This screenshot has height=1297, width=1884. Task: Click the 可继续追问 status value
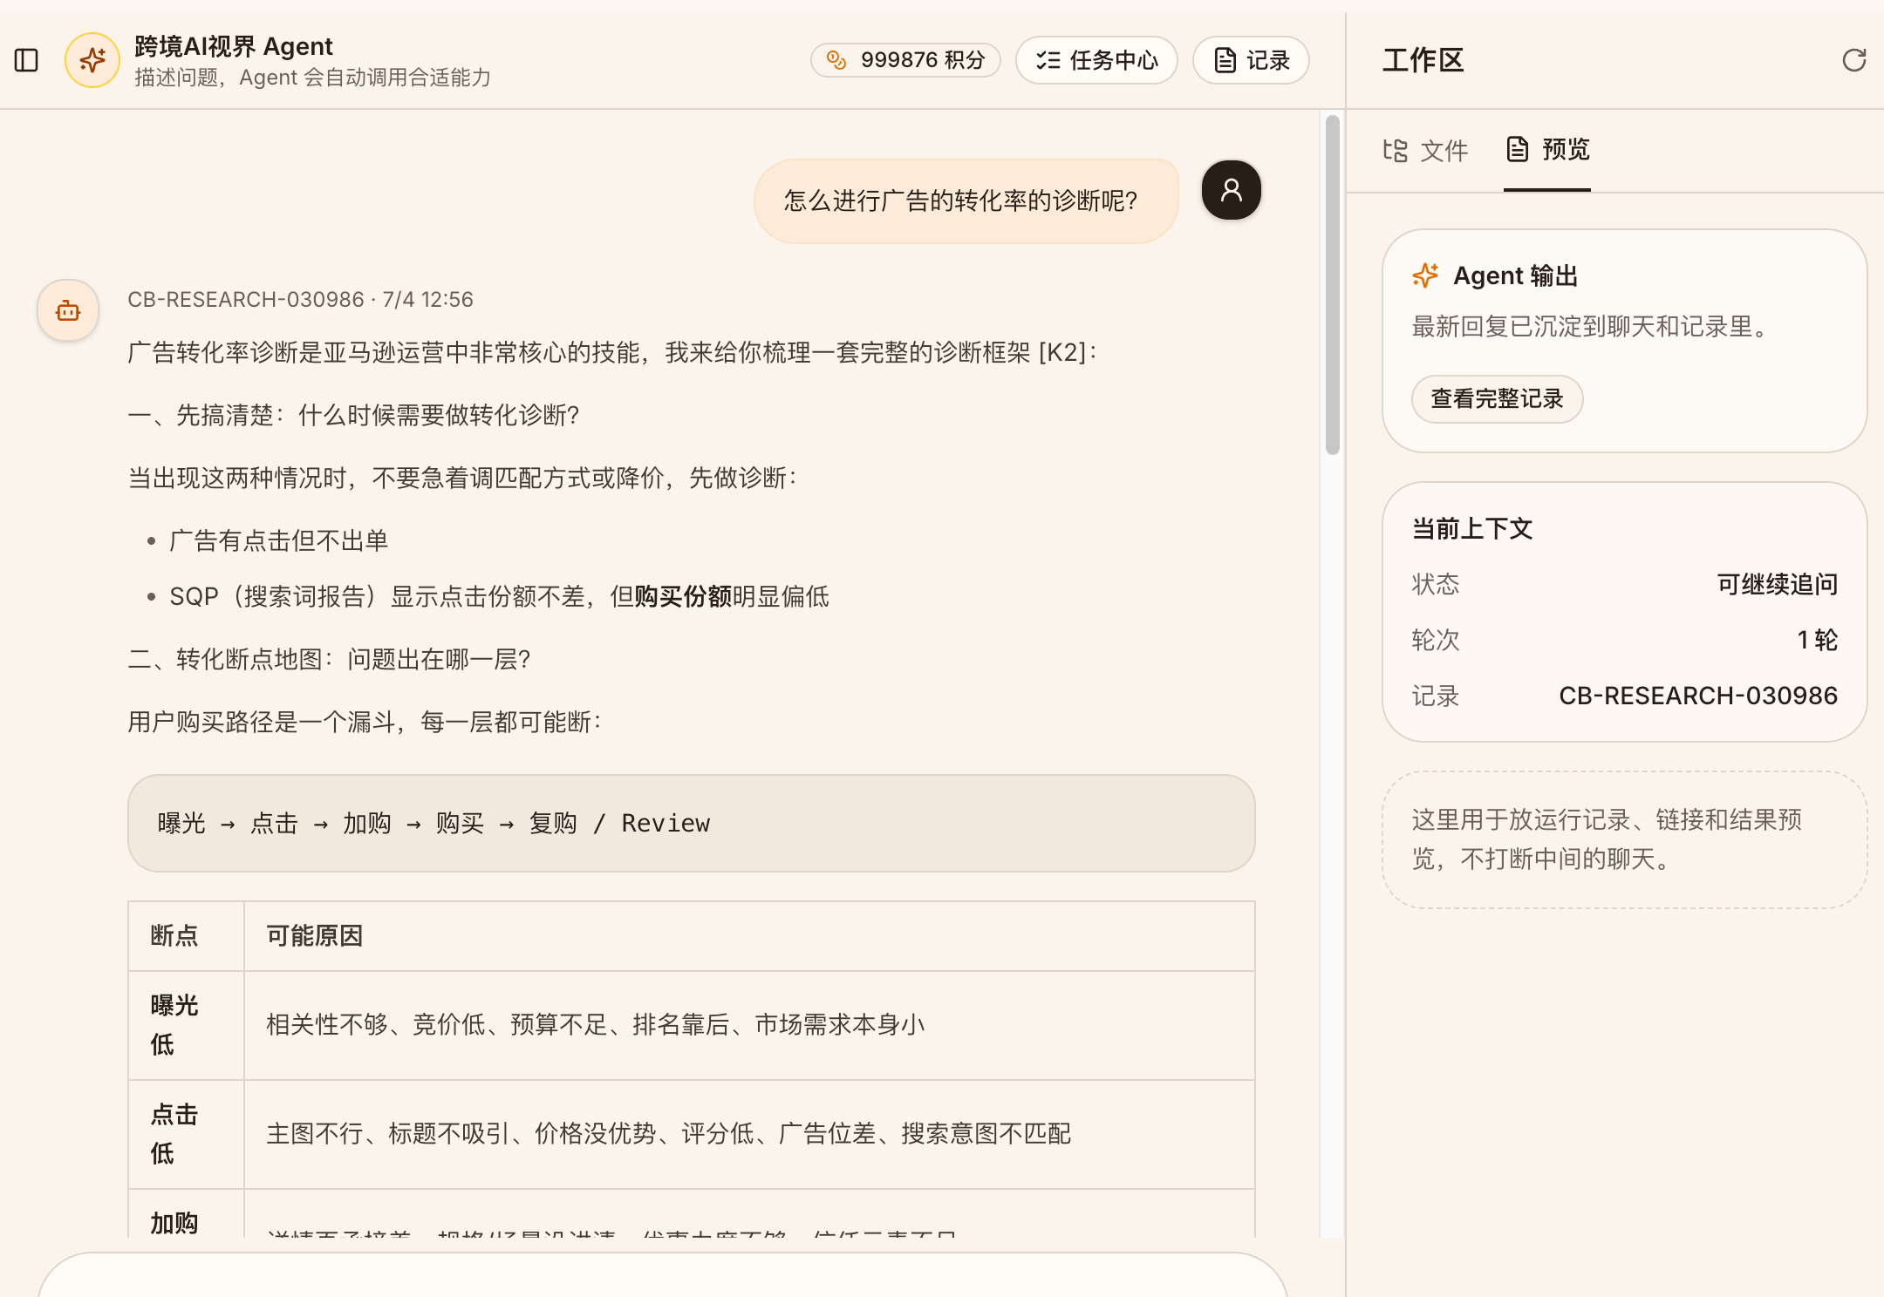1777,584
